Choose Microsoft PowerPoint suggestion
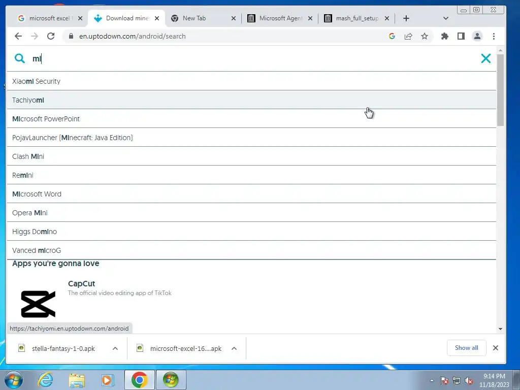The height and width of the screenshot is (390, 520). tap(251, 119)
